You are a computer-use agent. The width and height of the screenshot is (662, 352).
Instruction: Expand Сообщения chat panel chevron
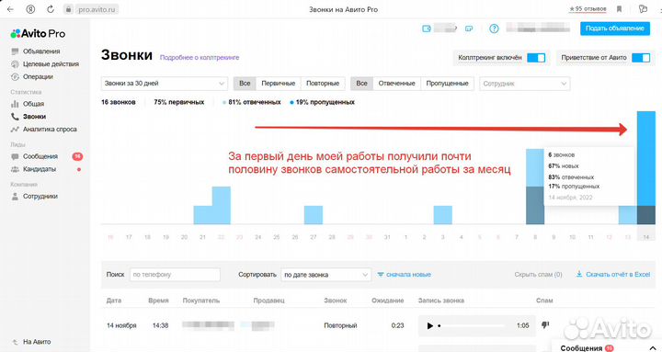click(x=653, y=348)
